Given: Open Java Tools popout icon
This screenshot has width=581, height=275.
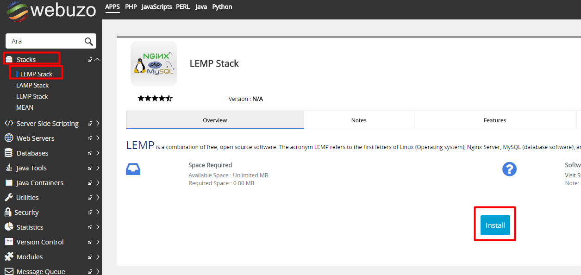Looking at the screenshot, I should coord(90,168).
